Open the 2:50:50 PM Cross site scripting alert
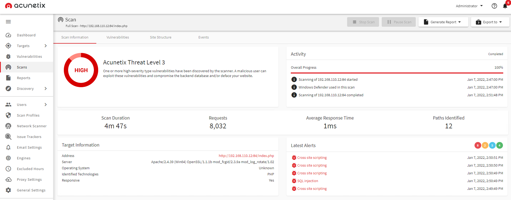 (312, 166)
